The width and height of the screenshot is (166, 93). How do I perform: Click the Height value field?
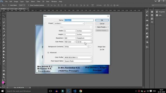click(x=70, y=34)
